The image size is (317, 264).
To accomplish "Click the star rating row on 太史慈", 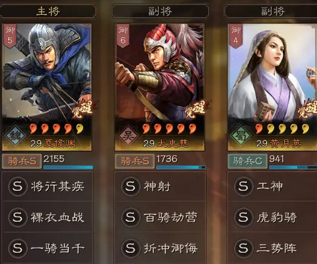I will [x=169, y=129].
